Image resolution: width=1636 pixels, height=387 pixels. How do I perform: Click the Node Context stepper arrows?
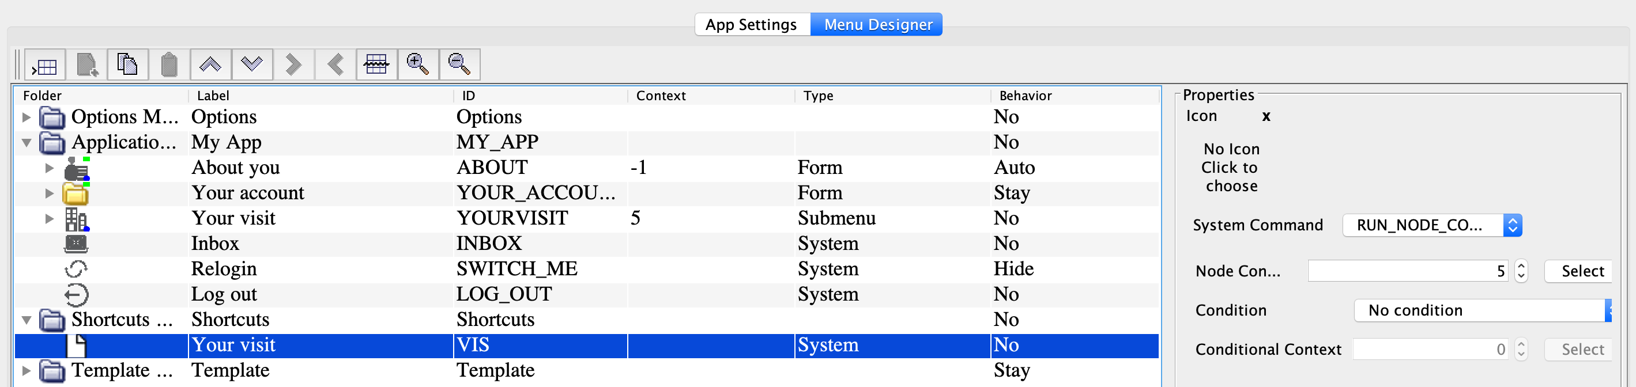(x=1520, y=272)
